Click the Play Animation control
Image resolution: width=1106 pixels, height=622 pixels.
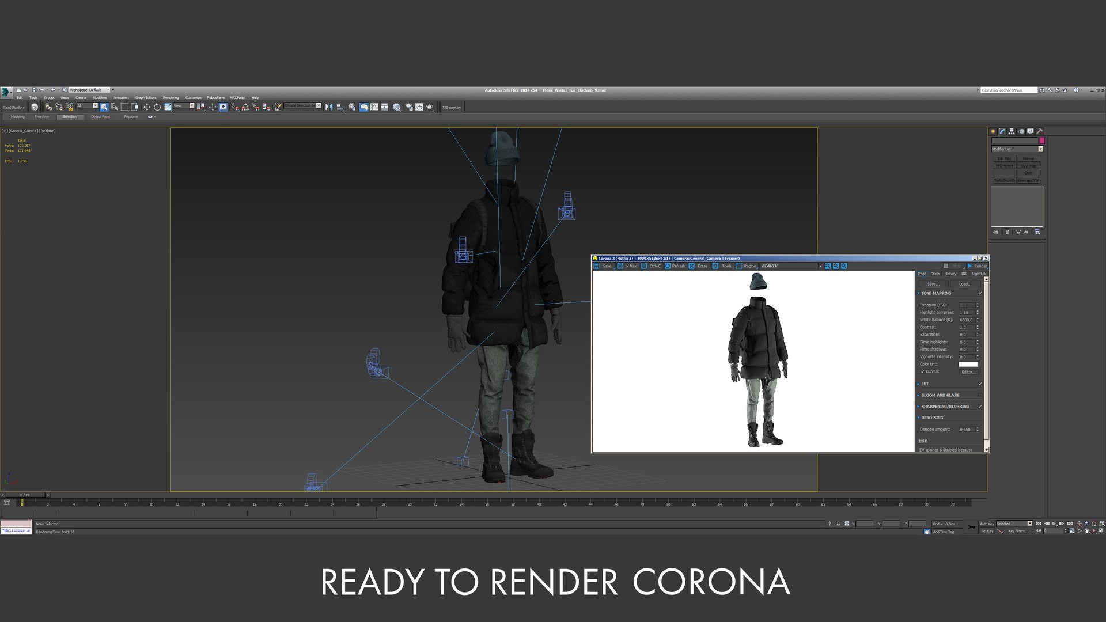[1054, 524]
